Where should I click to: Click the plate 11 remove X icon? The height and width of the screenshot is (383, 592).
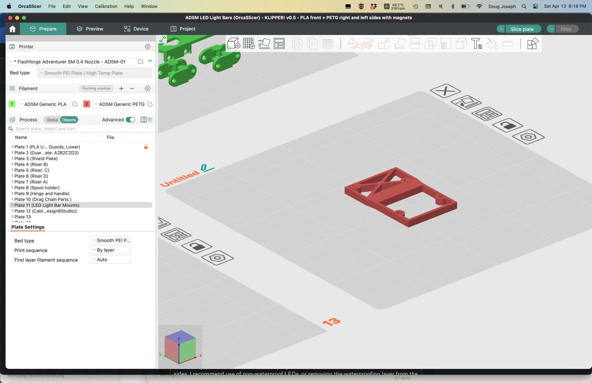445,91
